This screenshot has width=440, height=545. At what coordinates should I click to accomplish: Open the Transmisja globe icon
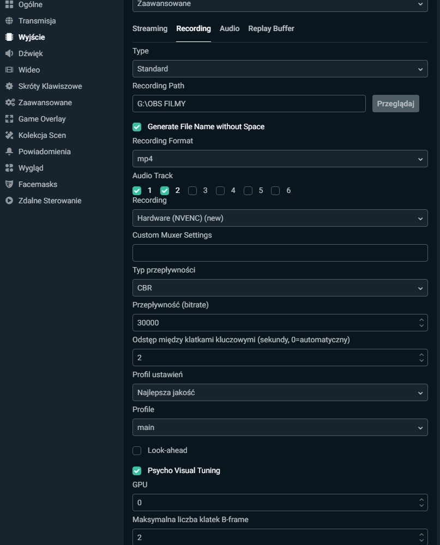9,21
